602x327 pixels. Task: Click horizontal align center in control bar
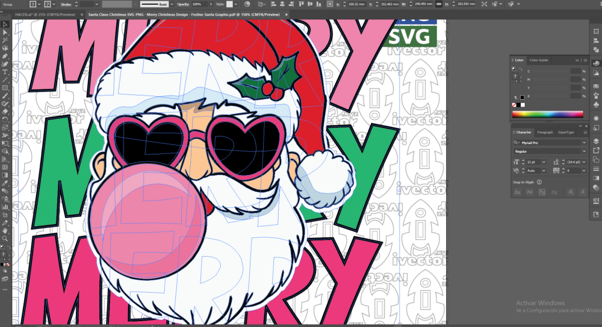(282, 4)
